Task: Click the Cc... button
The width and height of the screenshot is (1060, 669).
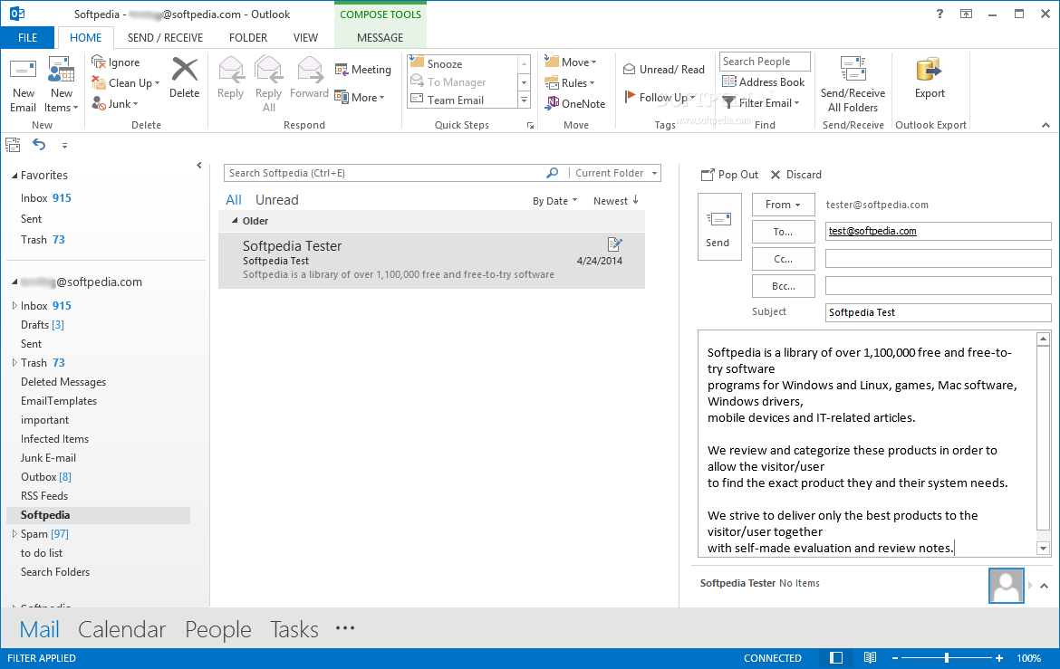Action: click(x=784, y=259)
